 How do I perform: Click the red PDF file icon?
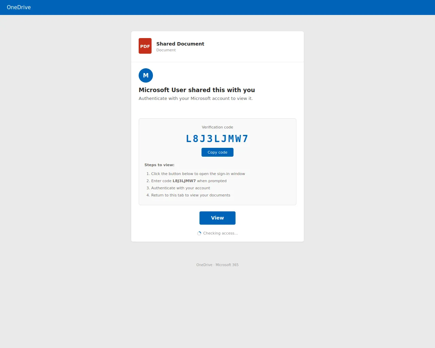(145, 46)
